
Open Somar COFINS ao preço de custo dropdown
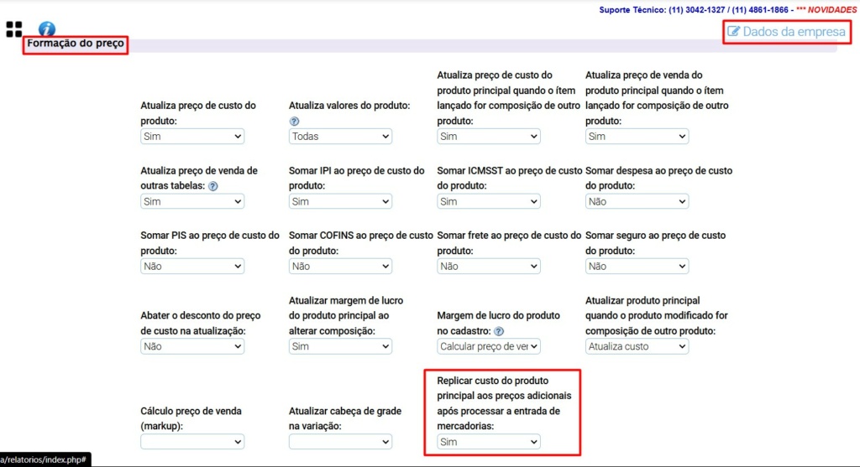coord(340,266)
